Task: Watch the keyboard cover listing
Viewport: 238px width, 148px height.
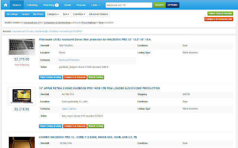Action: (x=96, y=77)
